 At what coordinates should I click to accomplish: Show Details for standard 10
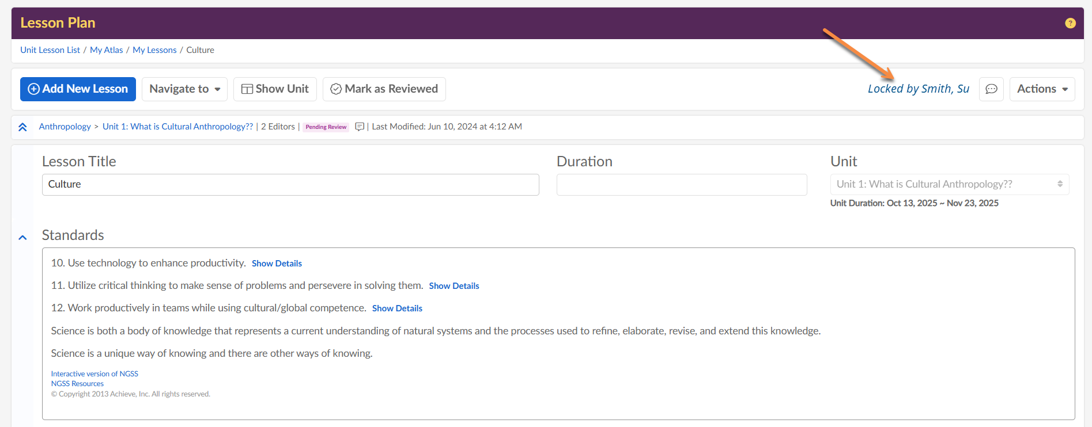tap(277, 264)
